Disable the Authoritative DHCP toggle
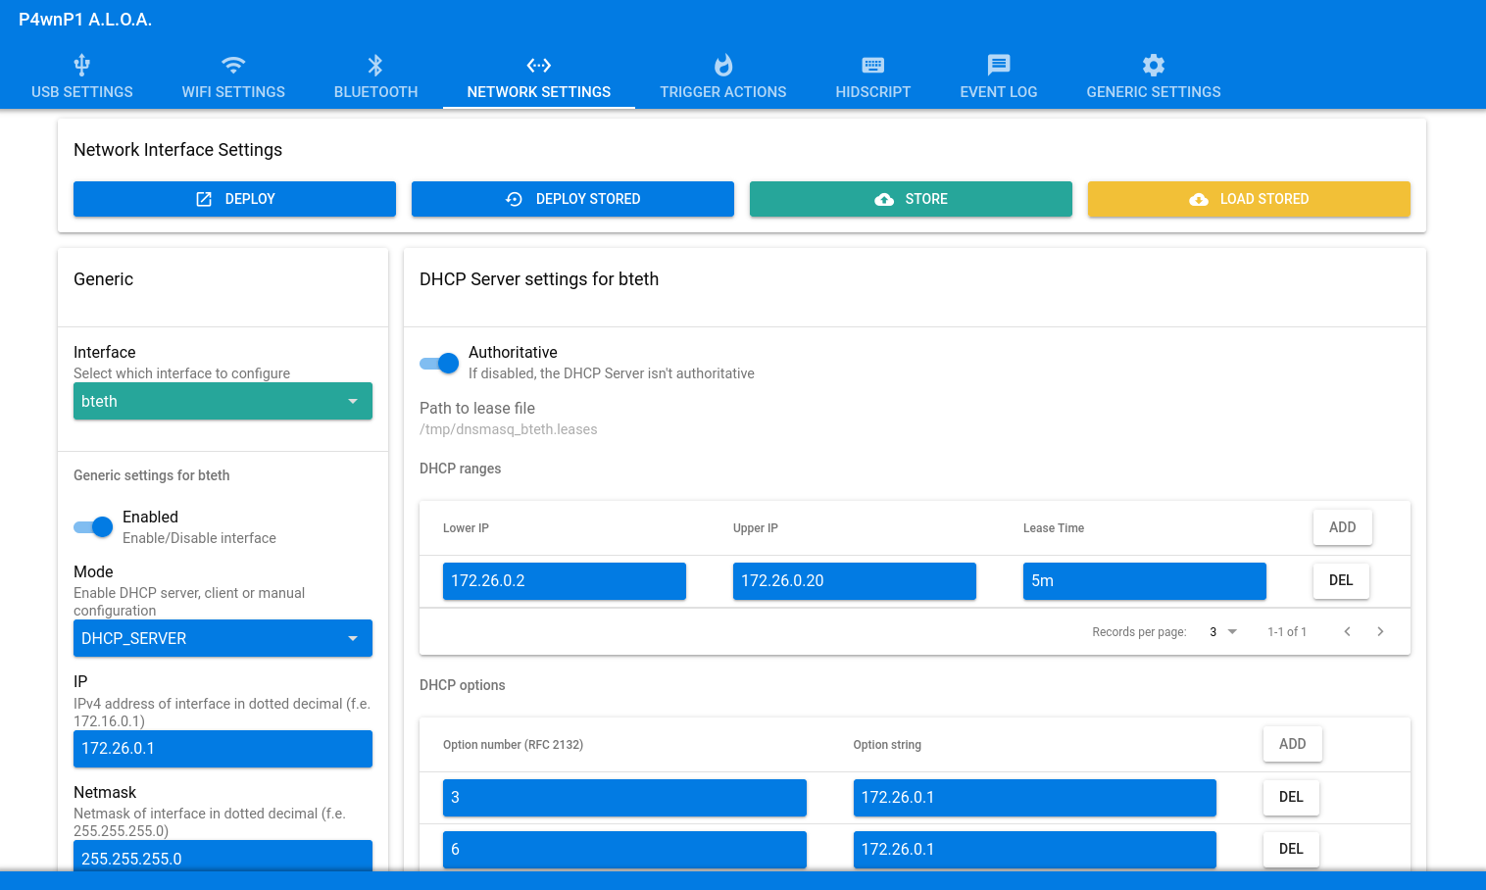 pos(439,364)
